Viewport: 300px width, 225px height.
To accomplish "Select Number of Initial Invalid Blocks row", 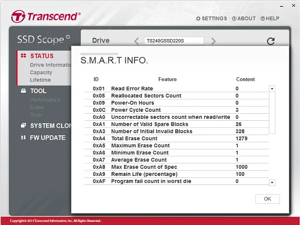I will pos(176,131).
